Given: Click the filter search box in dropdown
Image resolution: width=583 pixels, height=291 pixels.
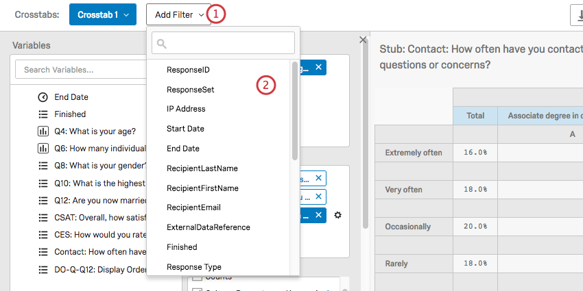Looking at the screenshot, I should pyautogui.click(x=224, y=43).
